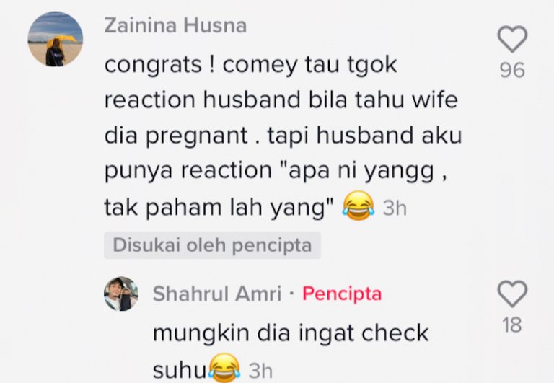
Task: Click the 3h timestamp on Zainina's comment
Action: [x=395, y=208]
